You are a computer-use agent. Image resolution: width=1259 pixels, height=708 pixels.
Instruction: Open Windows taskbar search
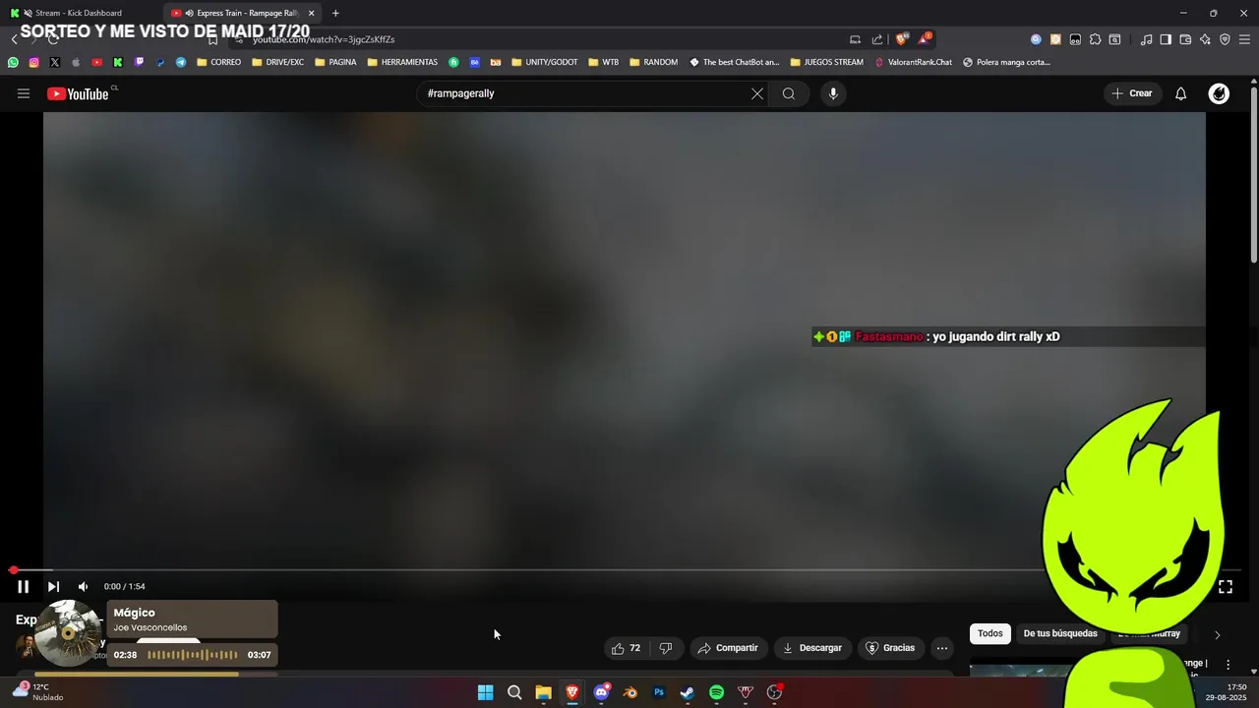pyautogui.click(x=514, y=692)
